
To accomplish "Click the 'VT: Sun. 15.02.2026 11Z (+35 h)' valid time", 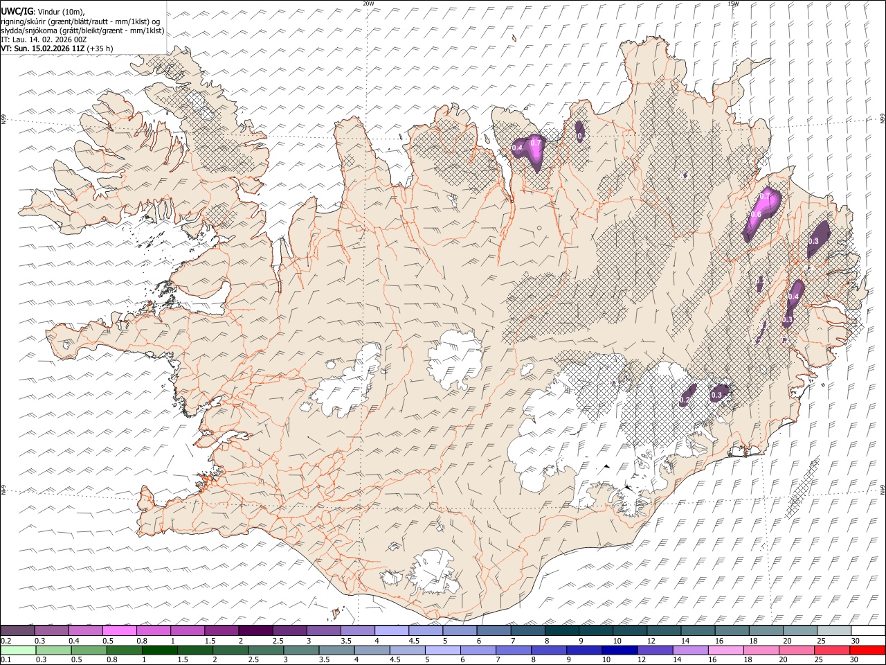I will coord(57,48).
